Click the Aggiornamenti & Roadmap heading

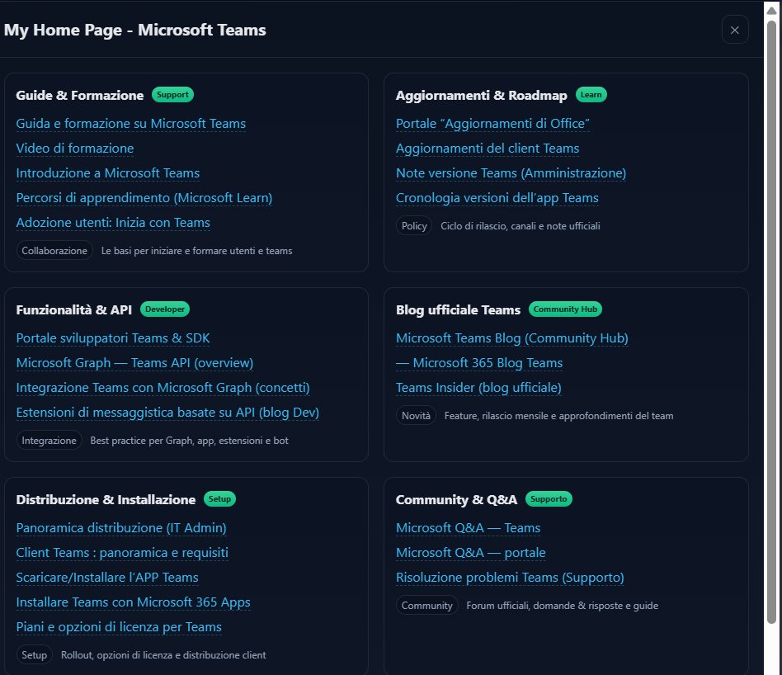pos(481,95)
